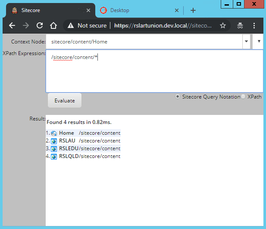The image size is (266, 229).
Task: Bookmark this page with the star icon
Action: pyautogui.click(x=223, y=25)
